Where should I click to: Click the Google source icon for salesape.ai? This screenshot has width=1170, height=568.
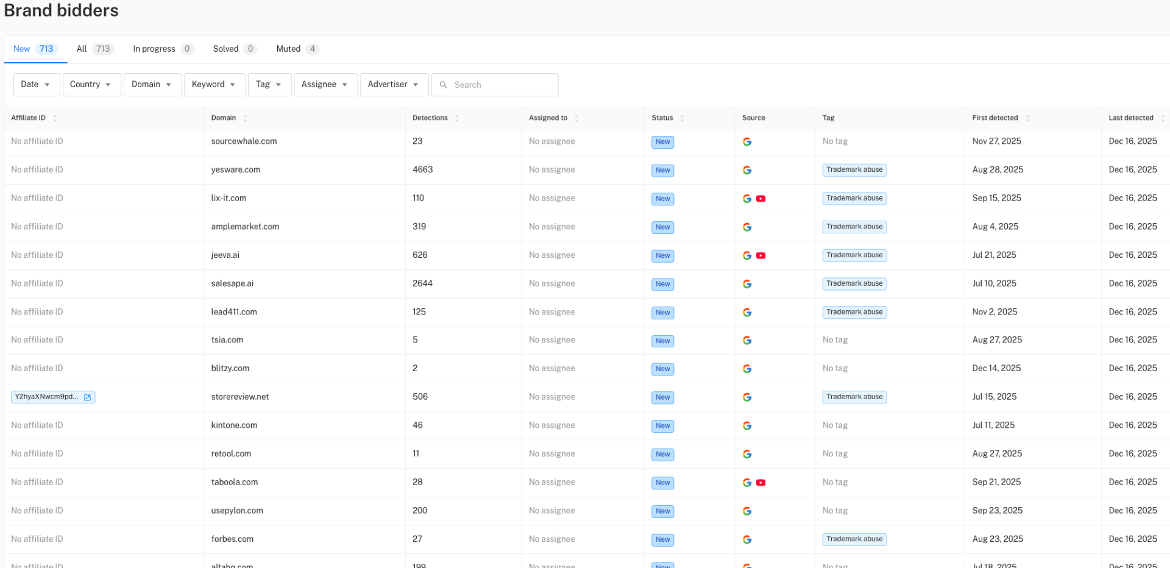747,284
